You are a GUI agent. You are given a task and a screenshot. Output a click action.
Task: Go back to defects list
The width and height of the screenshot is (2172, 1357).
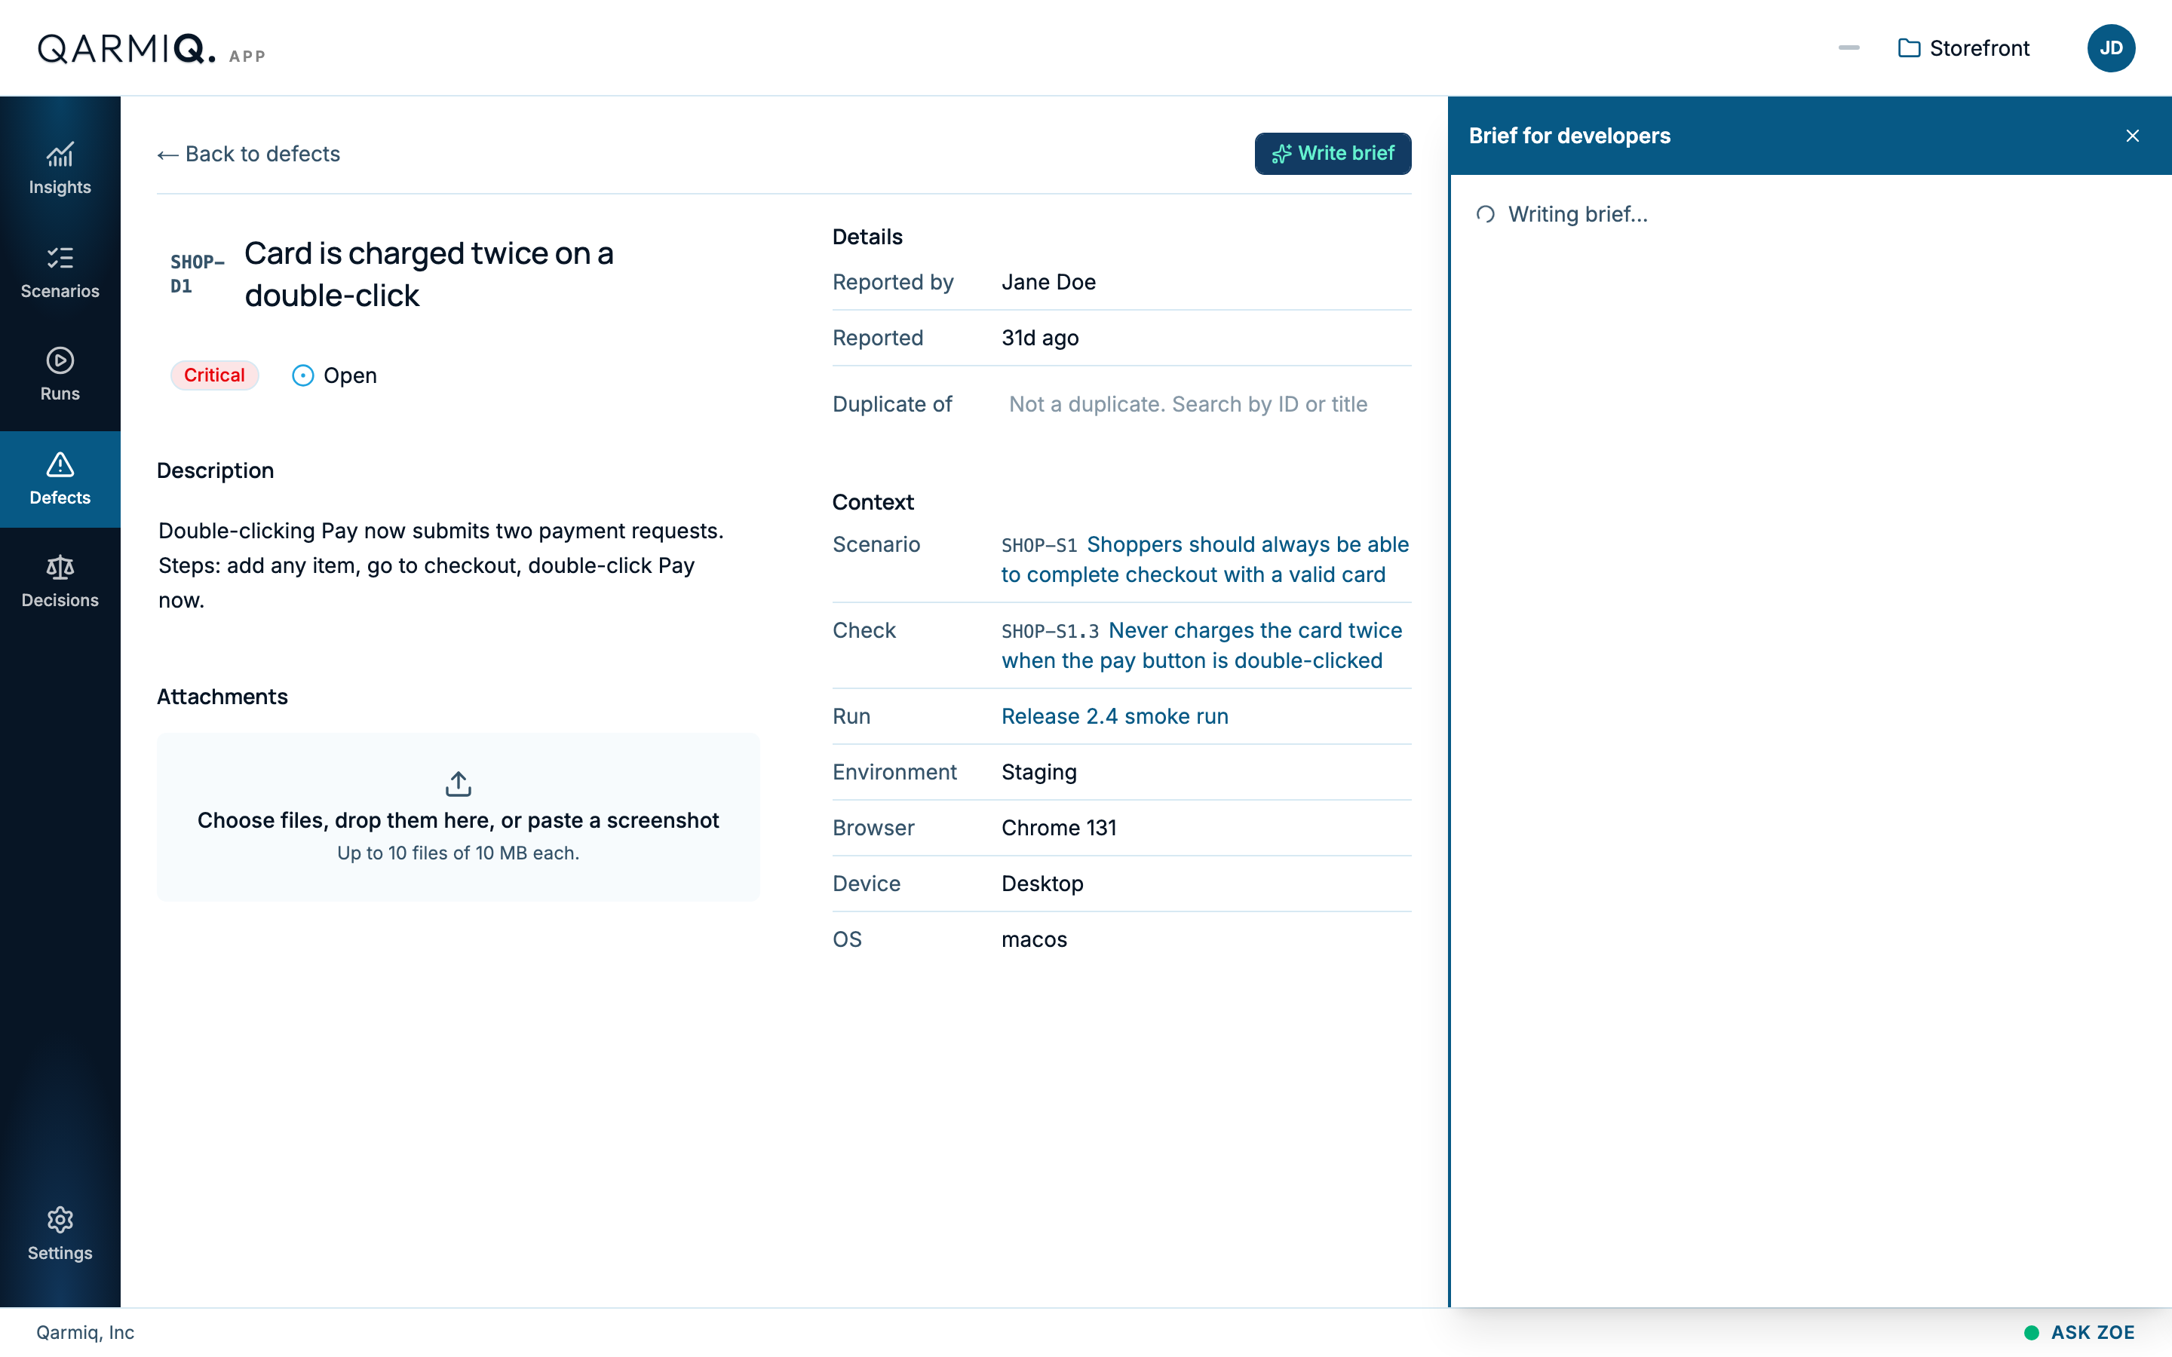pos(249,154)
